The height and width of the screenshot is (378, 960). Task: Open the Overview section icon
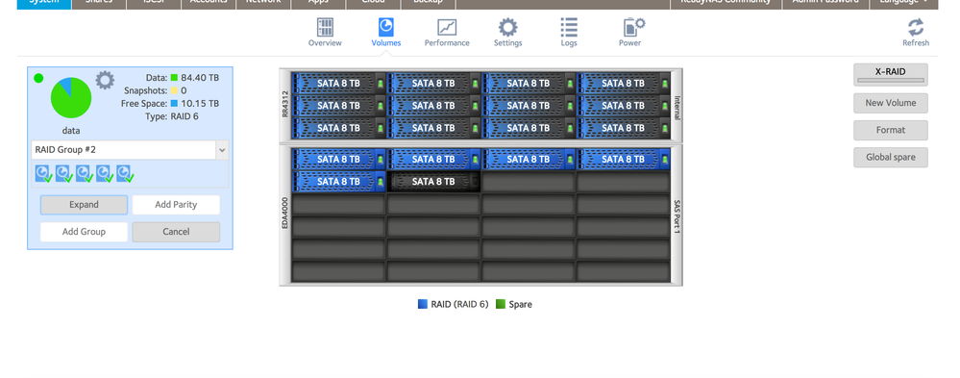click(x=325, y=27)
